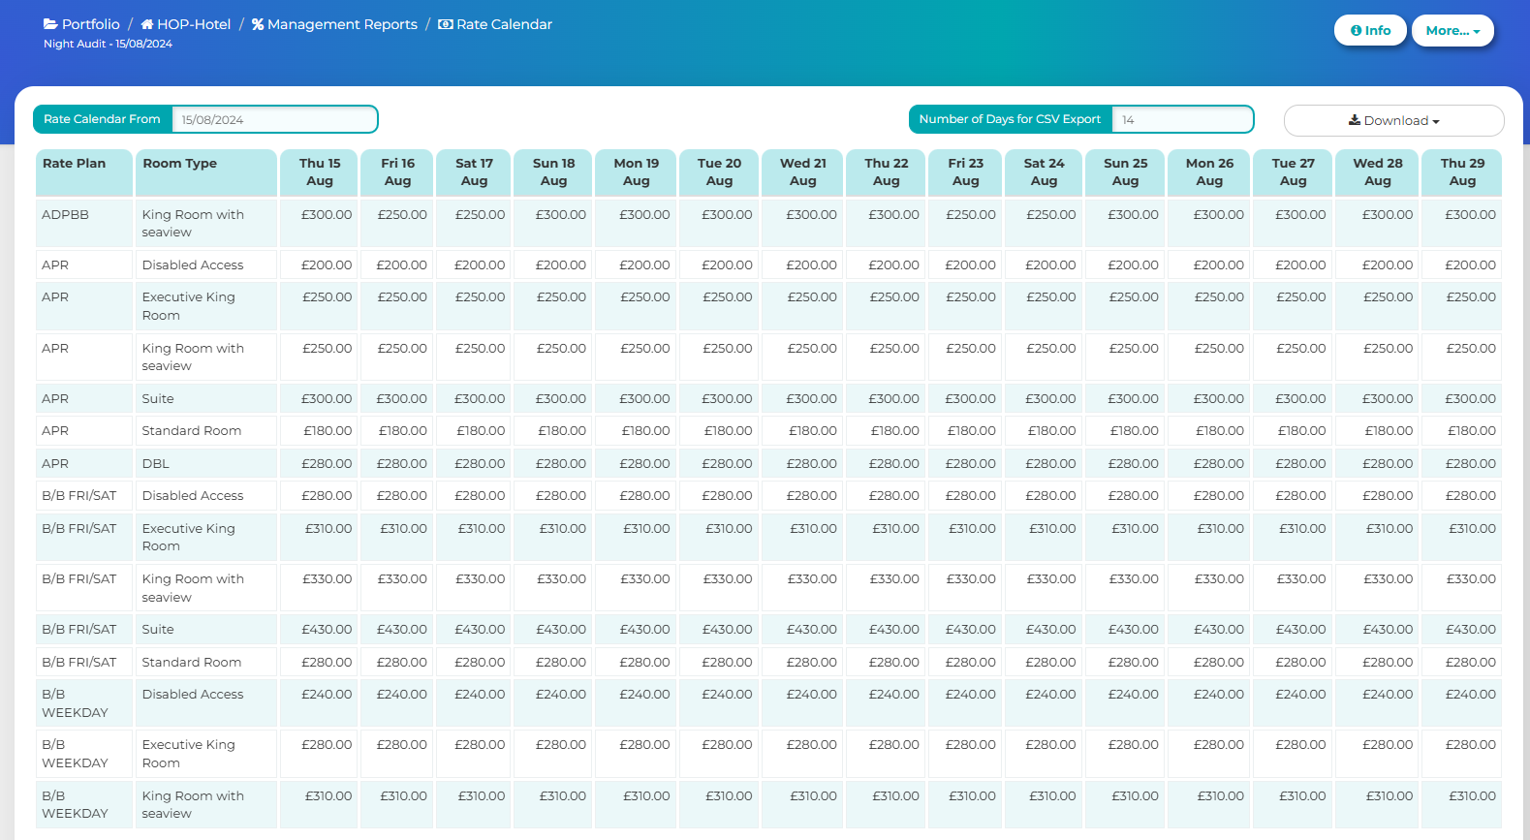Click the Sat 24 Aug column header
The height and width of the screenshot is (840, 1530).
click(1044, 172)
